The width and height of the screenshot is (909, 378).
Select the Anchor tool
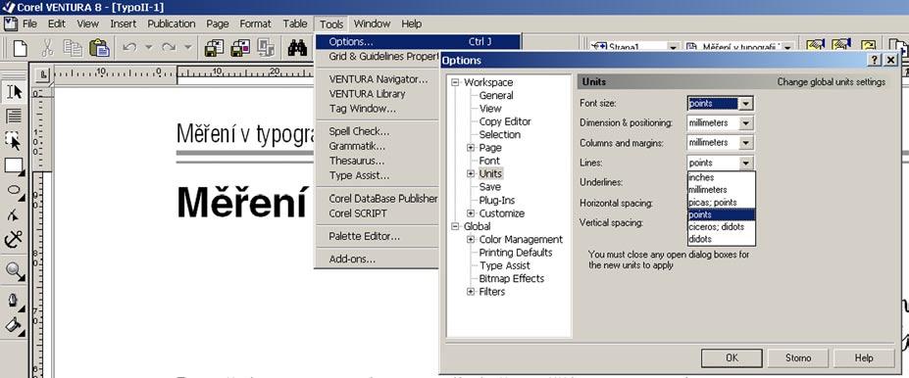click(14, 239)
